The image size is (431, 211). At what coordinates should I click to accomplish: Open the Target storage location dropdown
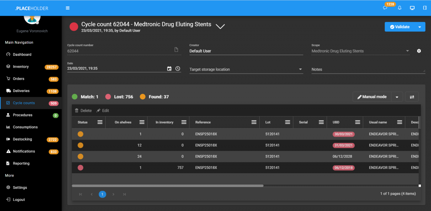tap(246, 69)
